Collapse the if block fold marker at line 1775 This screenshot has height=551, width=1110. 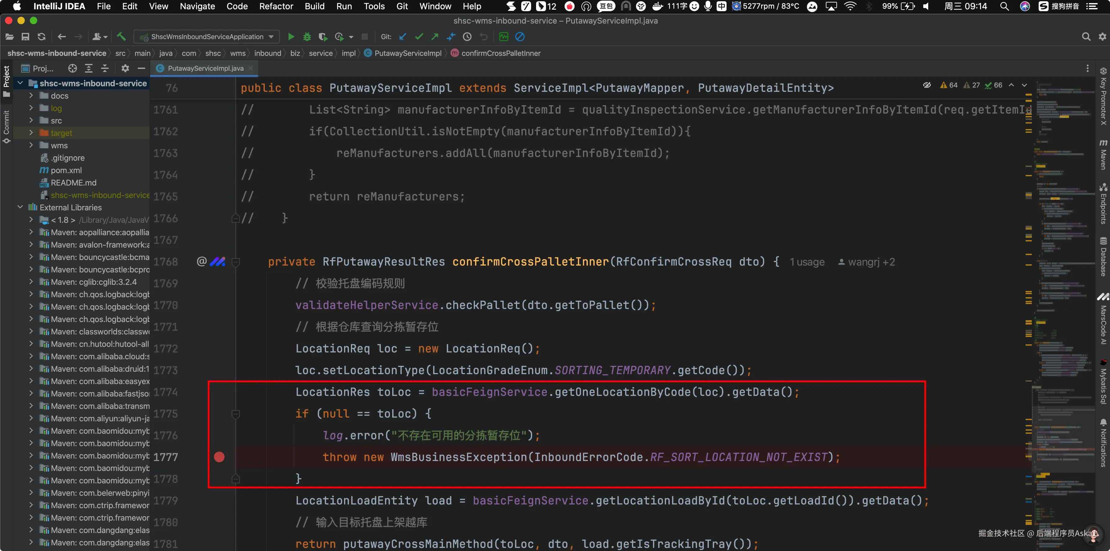click(236, 414)
